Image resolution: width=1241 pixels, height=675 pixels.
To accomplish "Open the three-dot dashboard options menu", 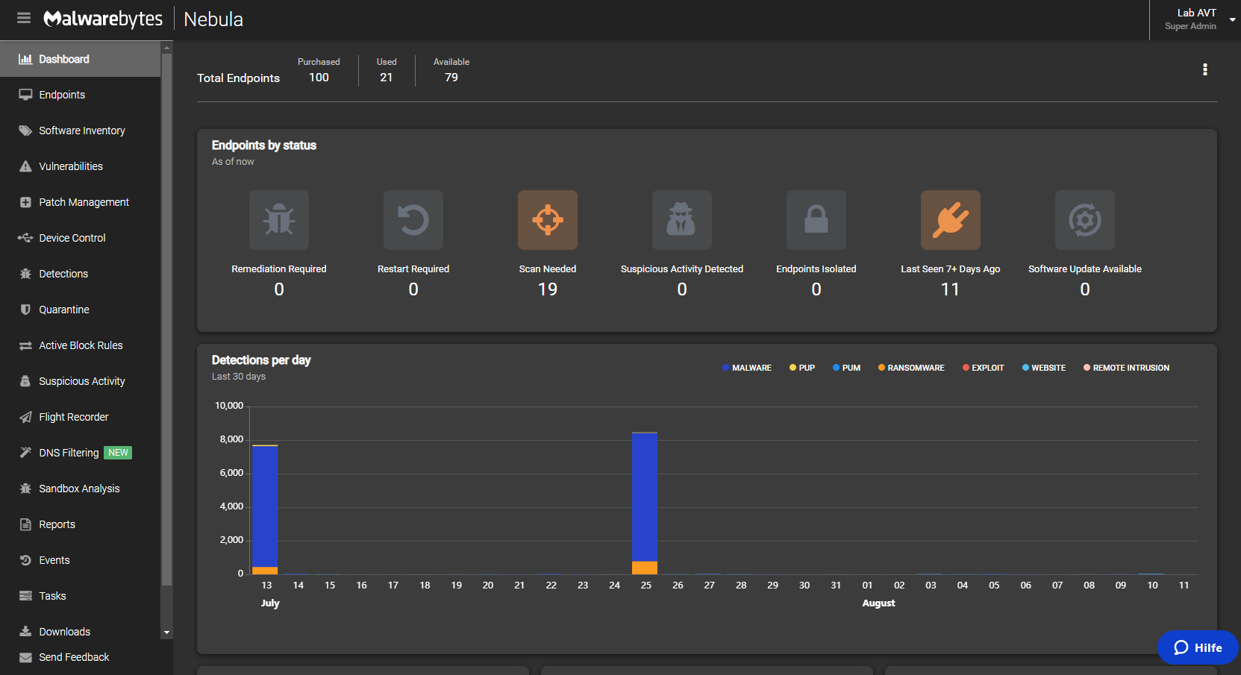I will [1204, 69].
